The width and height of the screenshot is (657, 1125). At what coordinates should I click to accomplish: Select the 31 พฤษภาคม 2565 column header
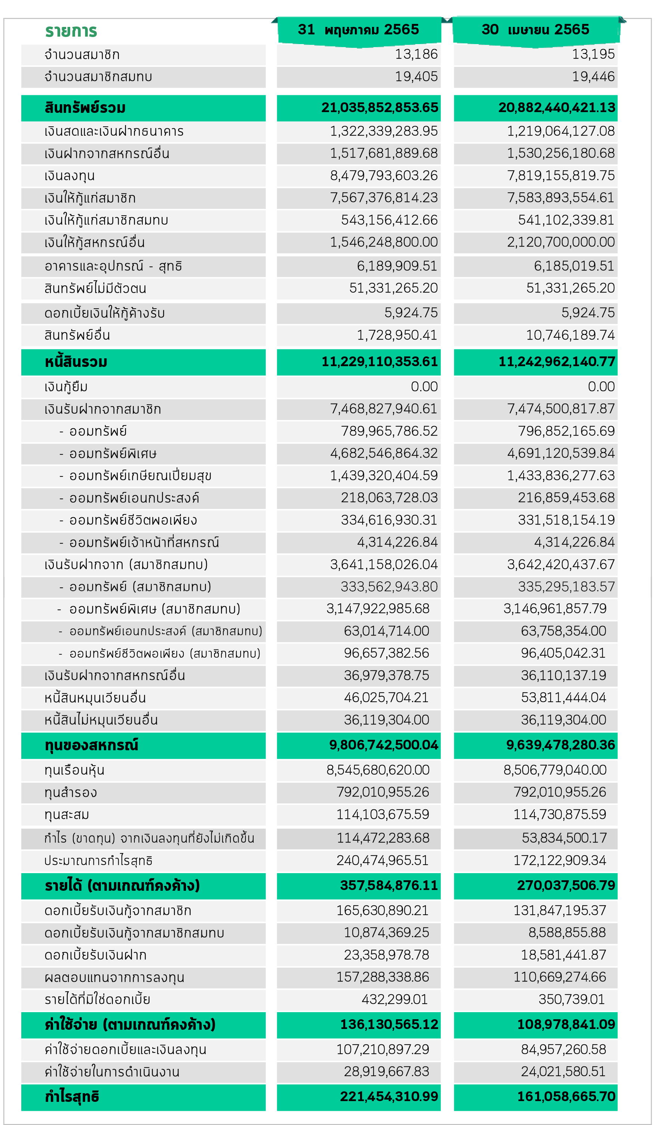359,30
